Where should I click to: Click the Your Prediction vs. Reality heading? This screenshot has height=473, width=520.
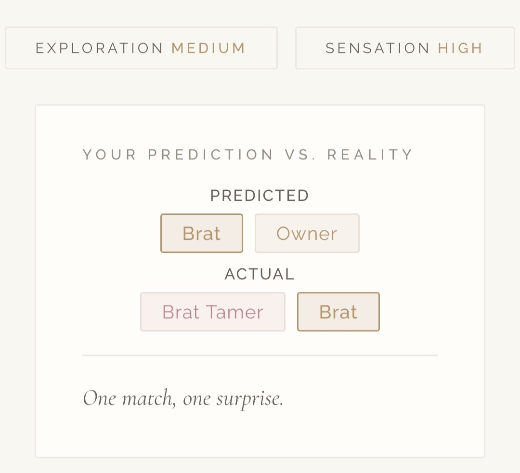(248, 155)
